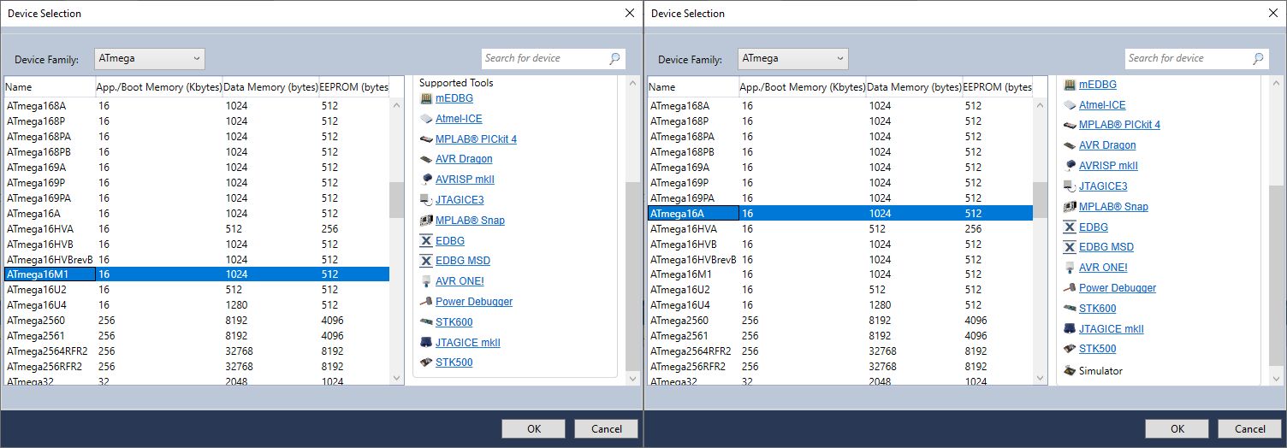Viewport: 1287px width, 448px height.
Task: Open Device Family dropdown in left window
Action: [149, 59]
